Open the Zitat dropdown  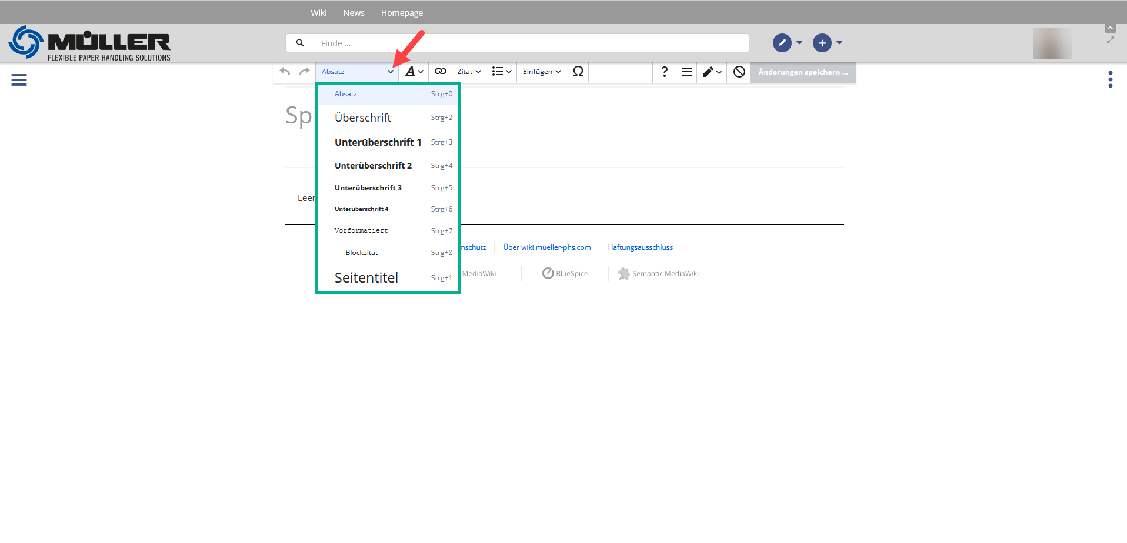[469, 72]
